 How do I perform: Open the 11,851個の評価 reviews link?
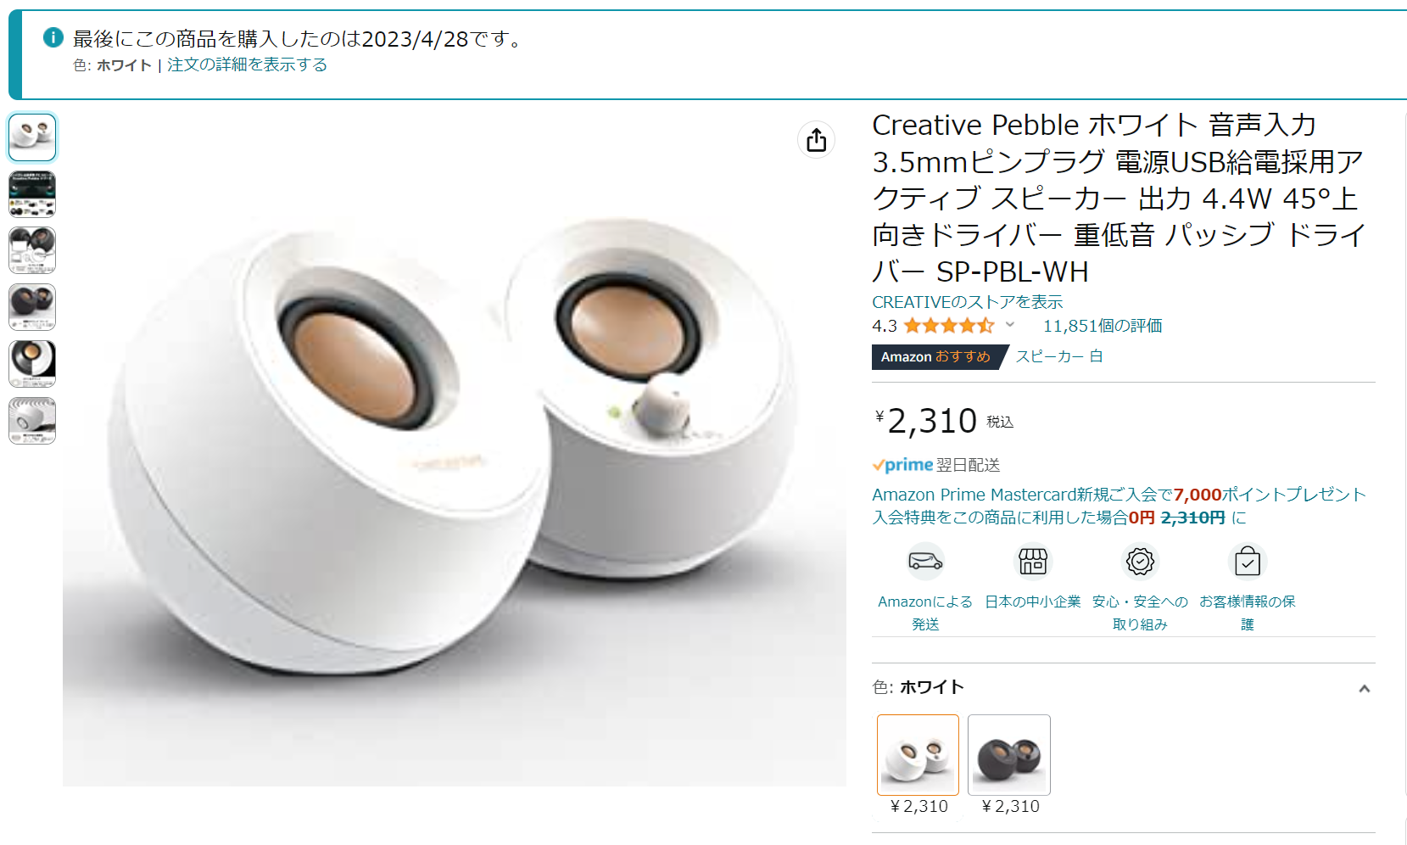click(1103, 326)
